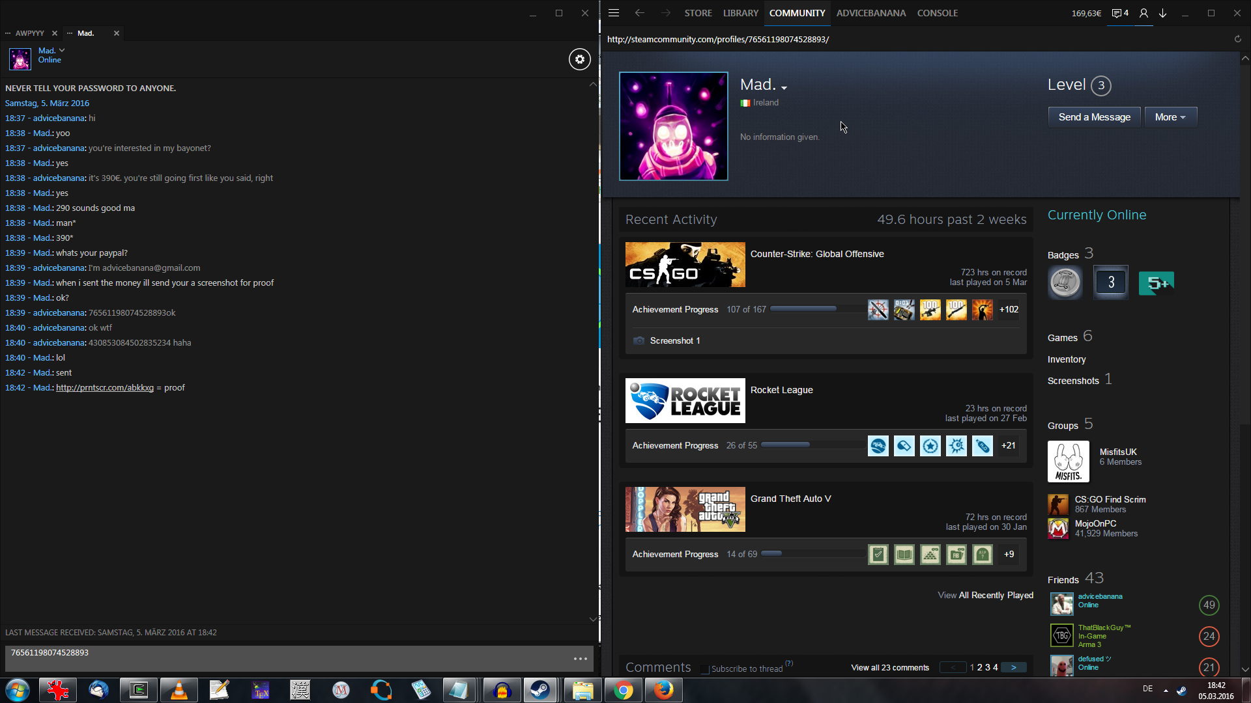The image size is (1251, 703).
Task: Launch Chrome from the taskbar
Action: point(623,690)
